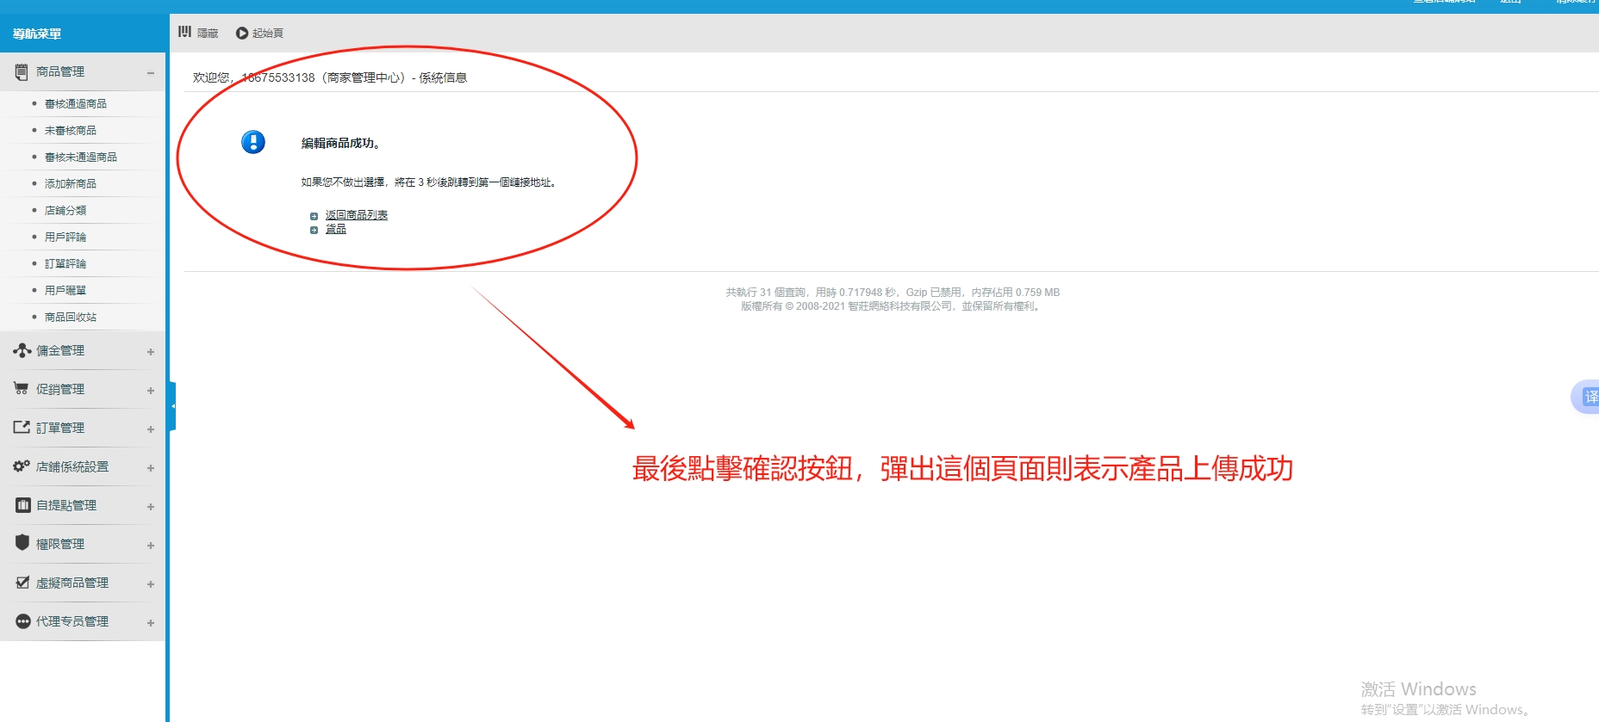Open 店鋪分類 in the sidebar
Viewport: 1599px width, 722px height.
coord(65,211)
